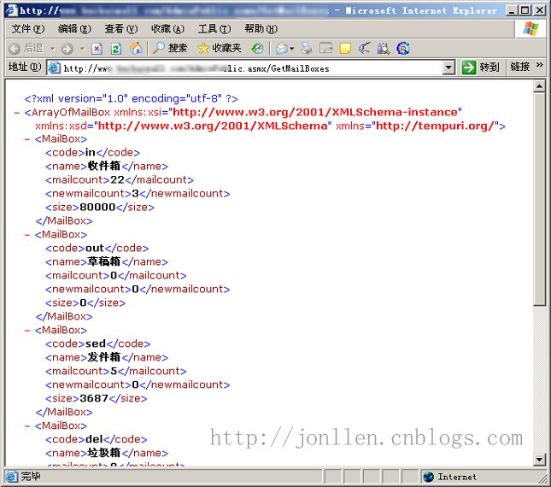The width and height of the screenshot is (551, 487).
Task: Collapse the ArrayOfMailBox root node
Action: point(17,113)
